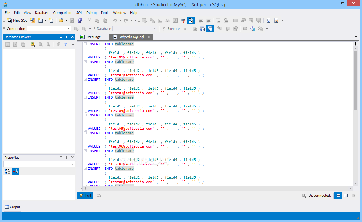Collapse the first INSERT statement block
Screen dimensions: 362x222
coord(85,44)
